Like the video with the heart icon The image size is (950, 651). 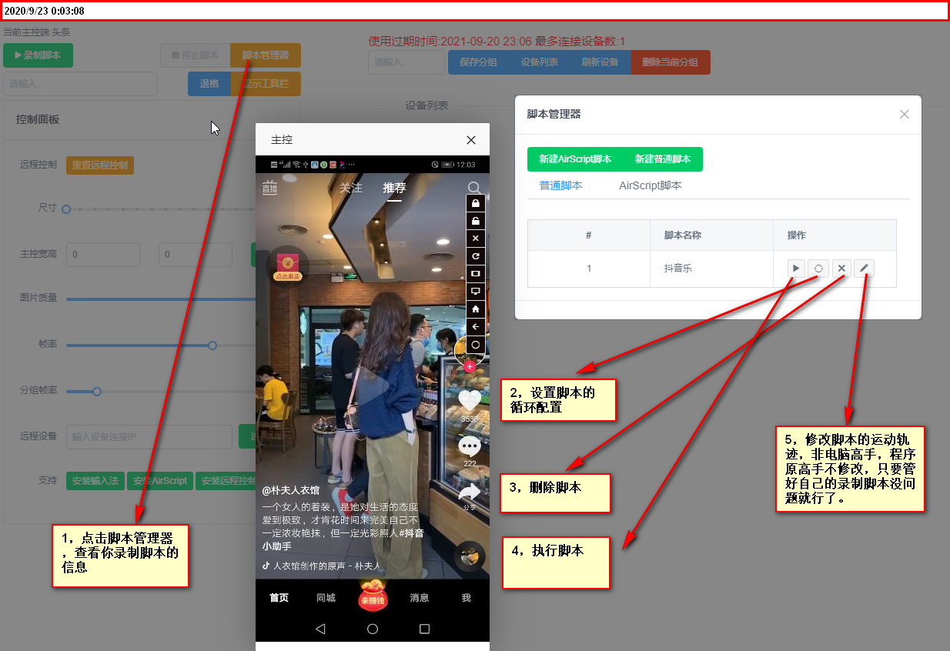(470, 400)
